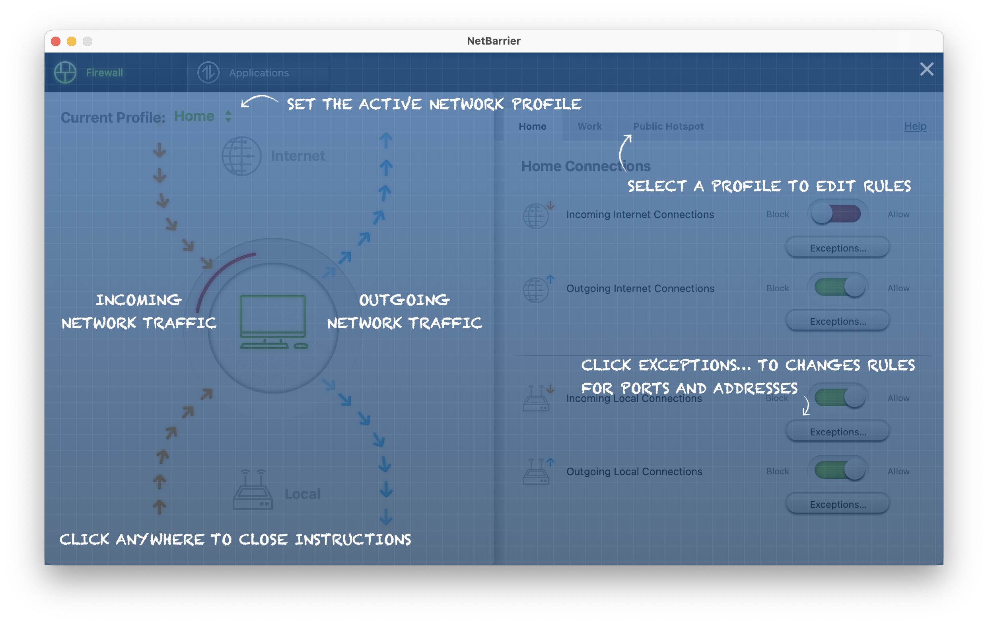Click the 'Local' label in the diagram

(x=302, y=494)
